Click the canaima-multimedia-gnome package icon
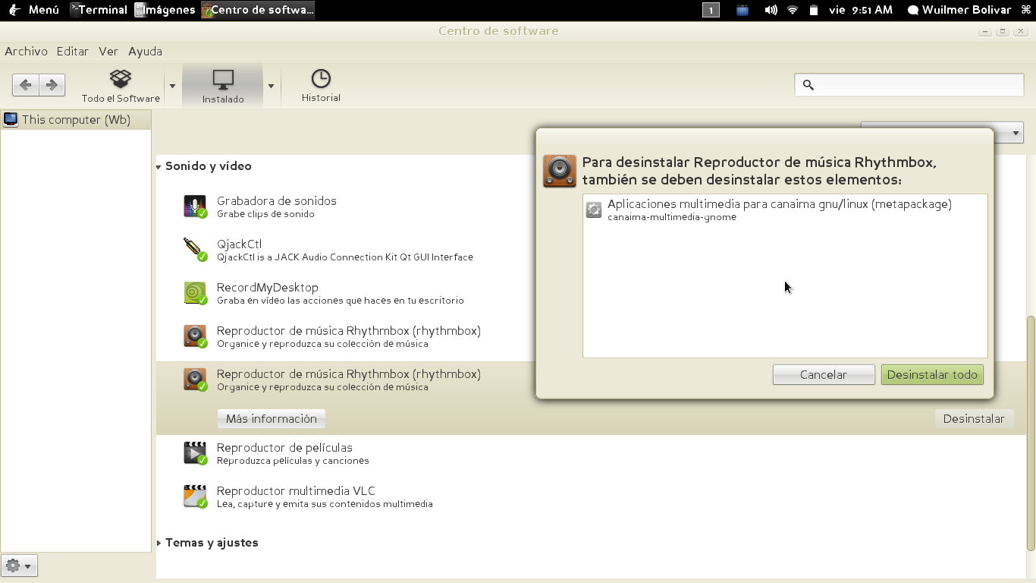 pos(594,210)
